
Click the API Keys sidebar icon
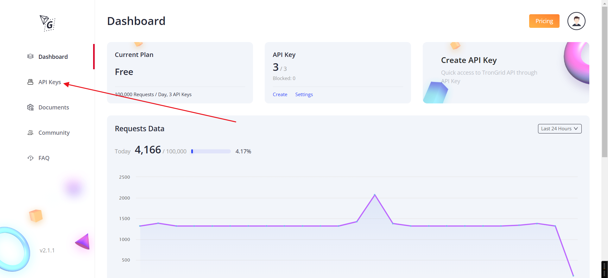coord(30,82)
